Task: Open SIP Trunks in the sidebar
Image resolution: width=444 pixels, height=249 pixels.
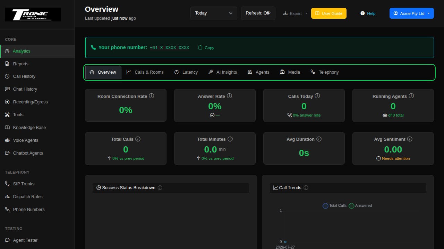Action: coord(37,184)
